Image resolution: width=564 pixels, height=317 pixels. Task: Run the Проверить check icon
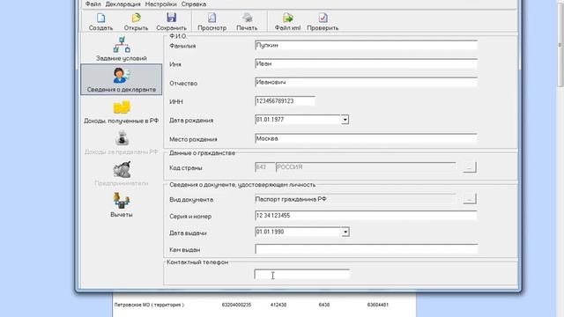point(323,21)
